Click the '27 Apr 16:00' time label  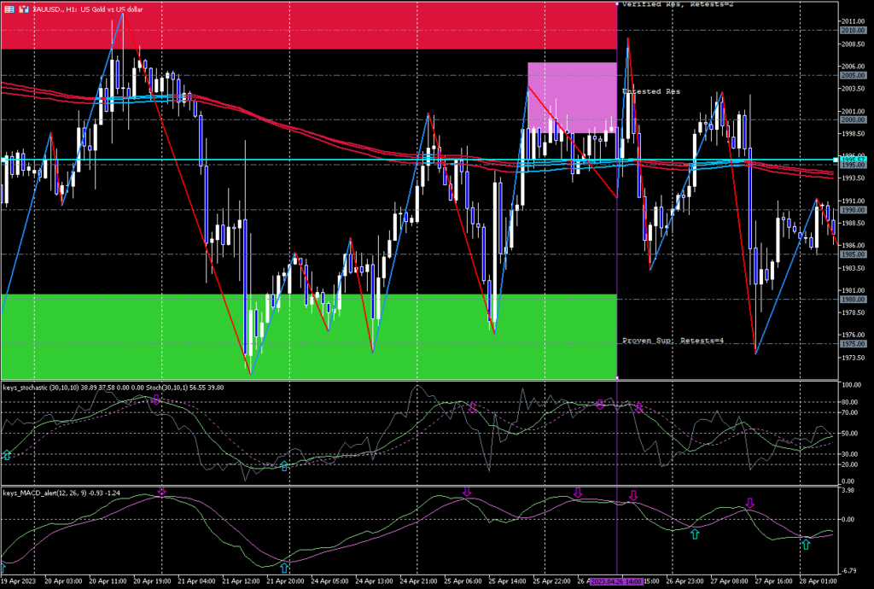773,581
